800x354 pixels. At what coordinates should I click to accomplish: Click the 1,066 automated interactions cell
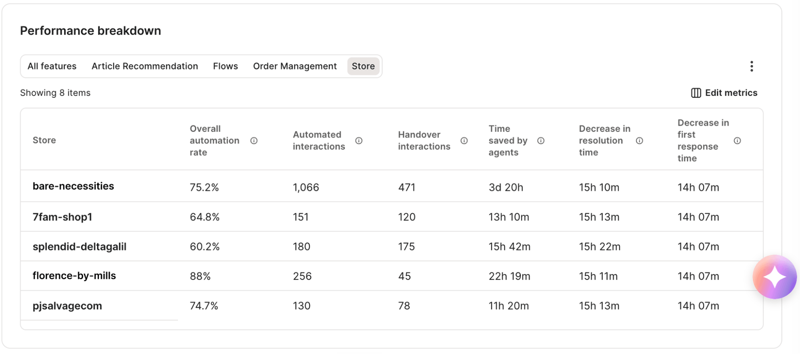coord(306,187)
